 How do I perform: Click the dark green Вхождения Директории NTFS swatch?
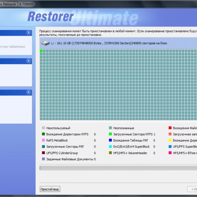click(x=43, y=134)
